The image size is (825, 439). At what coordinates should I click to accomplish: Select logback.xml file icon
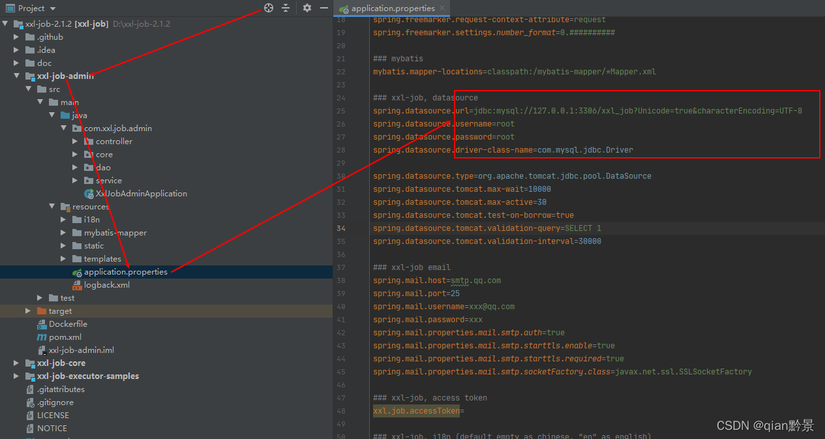tap(77, 285)
